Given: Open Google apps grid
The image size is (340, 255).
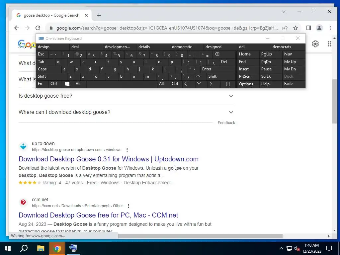Looking at the screenshot, I should tap(330, 44).
